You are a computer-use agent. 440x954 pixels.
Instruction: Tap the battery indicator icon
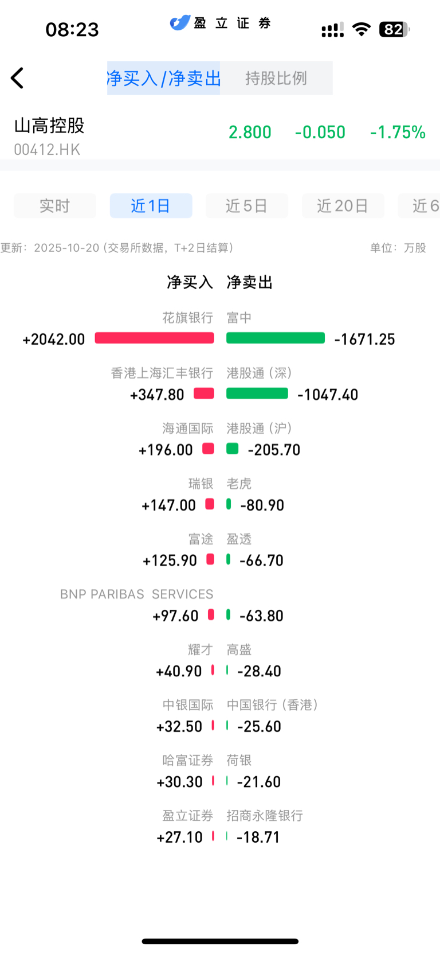tap(394, 29)
